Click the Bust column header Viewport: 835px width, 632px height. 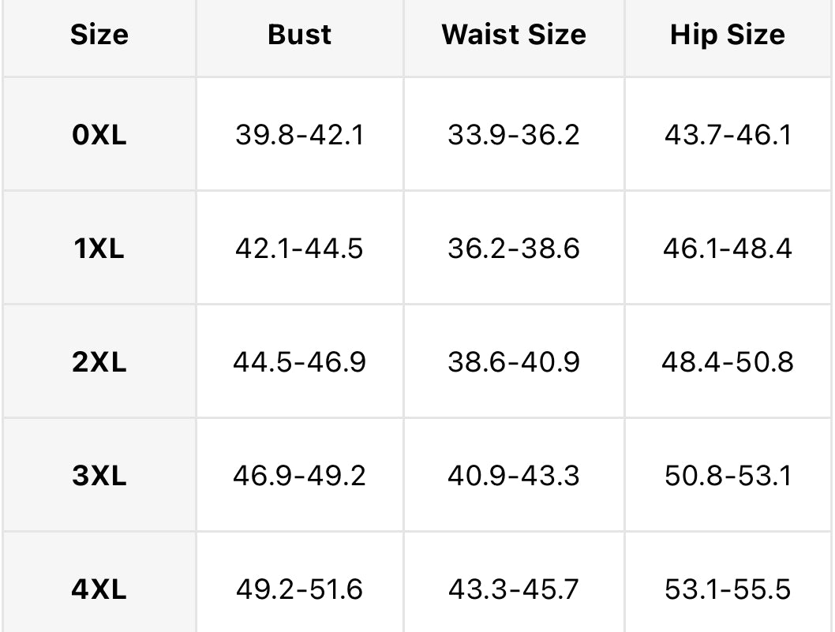tap(300, 36)
